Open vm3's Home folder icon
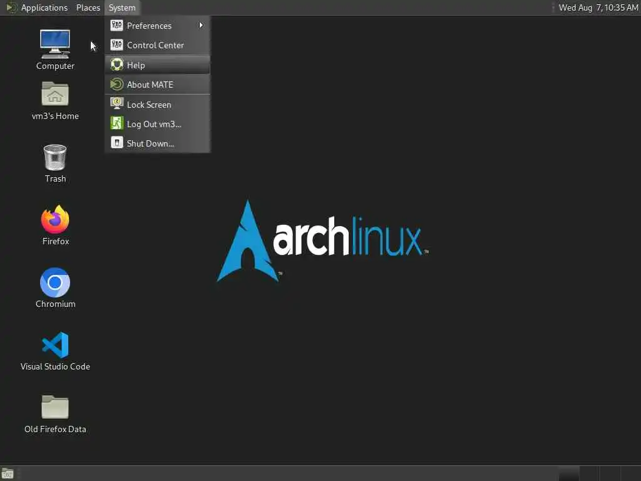641x481 pixels. 55,94
